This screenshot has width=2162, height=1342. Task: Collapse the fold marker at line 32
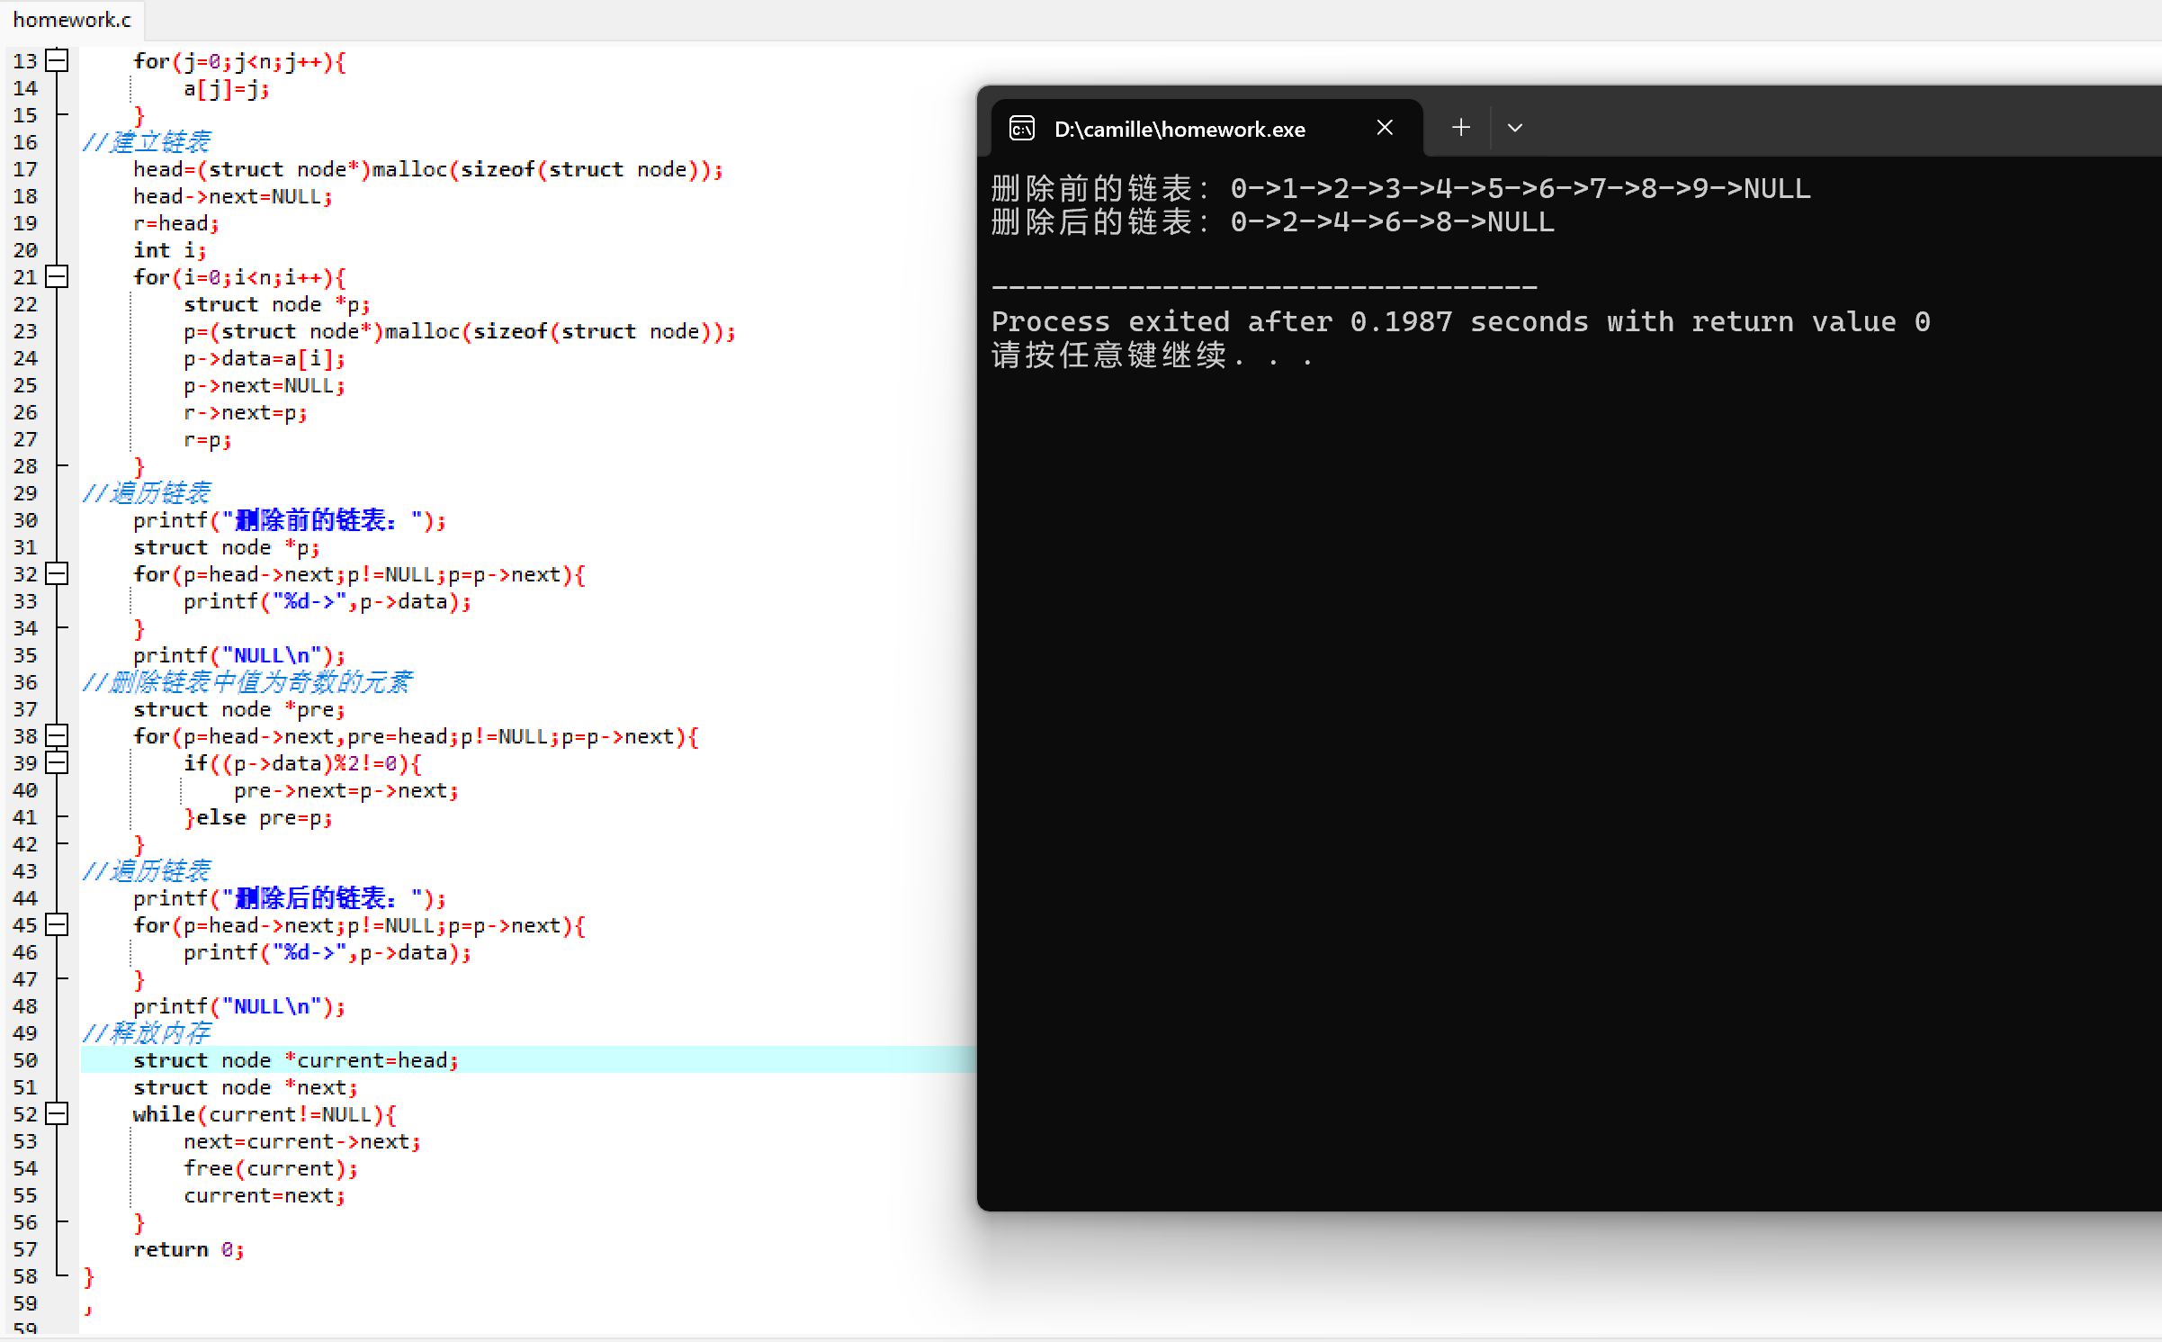click(57, 574)
